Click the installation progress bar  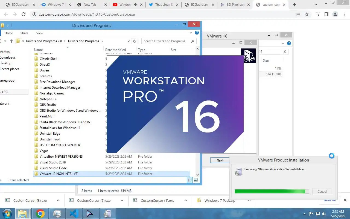point(272,191)
